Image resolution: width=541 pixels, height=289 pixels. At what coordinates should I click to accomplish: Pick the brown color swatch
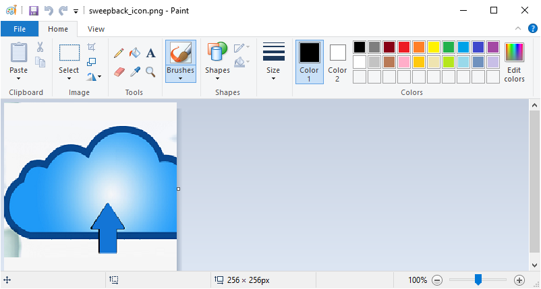(x=389, y=62)
